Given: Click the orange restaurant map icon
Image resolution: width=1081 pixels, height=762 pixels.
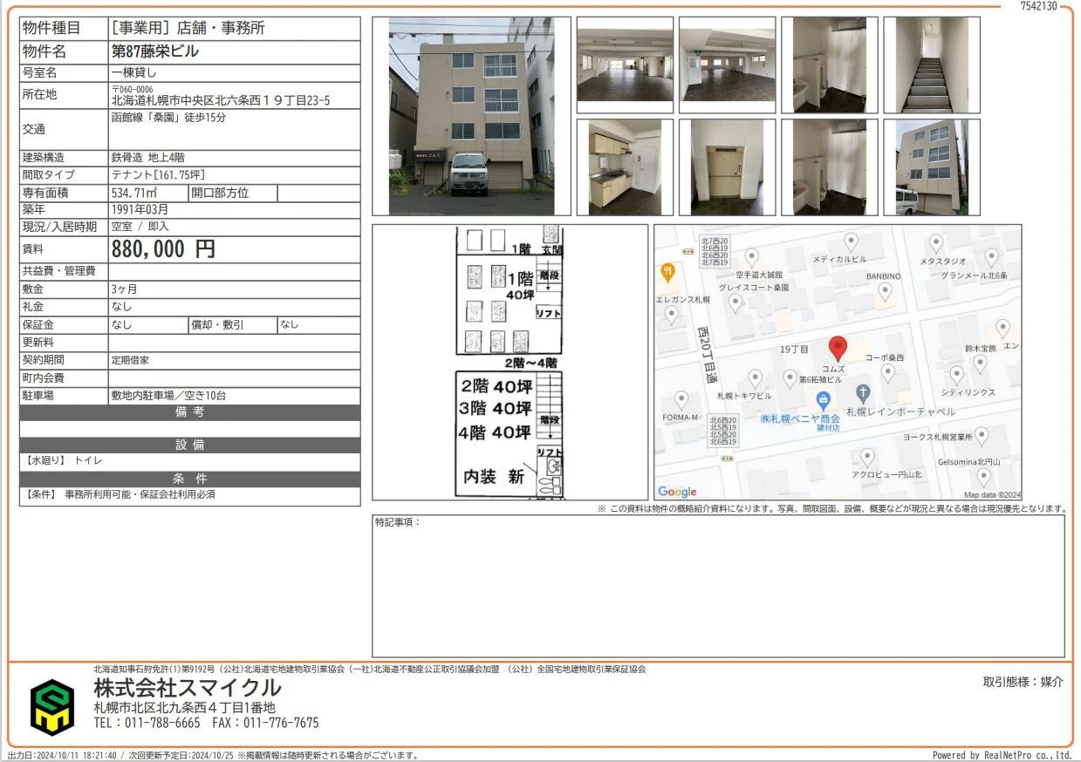Looking at the screenshot, I should (667, 272).
